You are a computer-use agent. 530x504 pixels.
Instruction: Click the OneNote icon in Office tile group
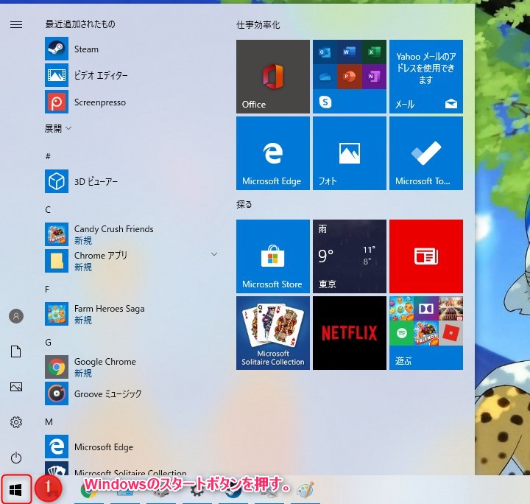(x=374, y=77)
